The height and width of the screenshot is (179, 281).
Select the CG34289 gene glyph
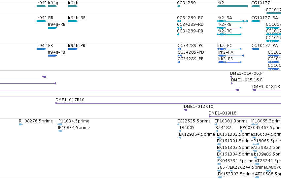click(179, 6)
